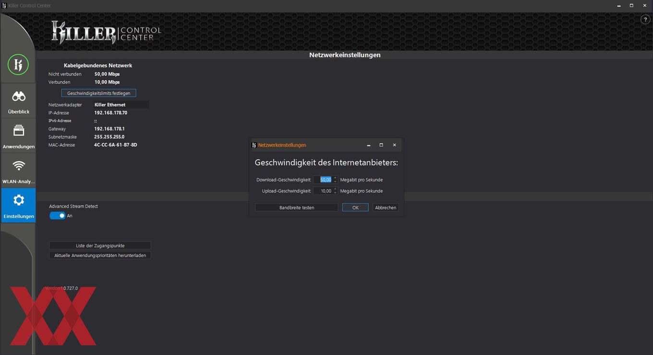Click Geschwindigkeitslimits festlegen button
Screen dimensions: 653x355
(x=99, y=93)
